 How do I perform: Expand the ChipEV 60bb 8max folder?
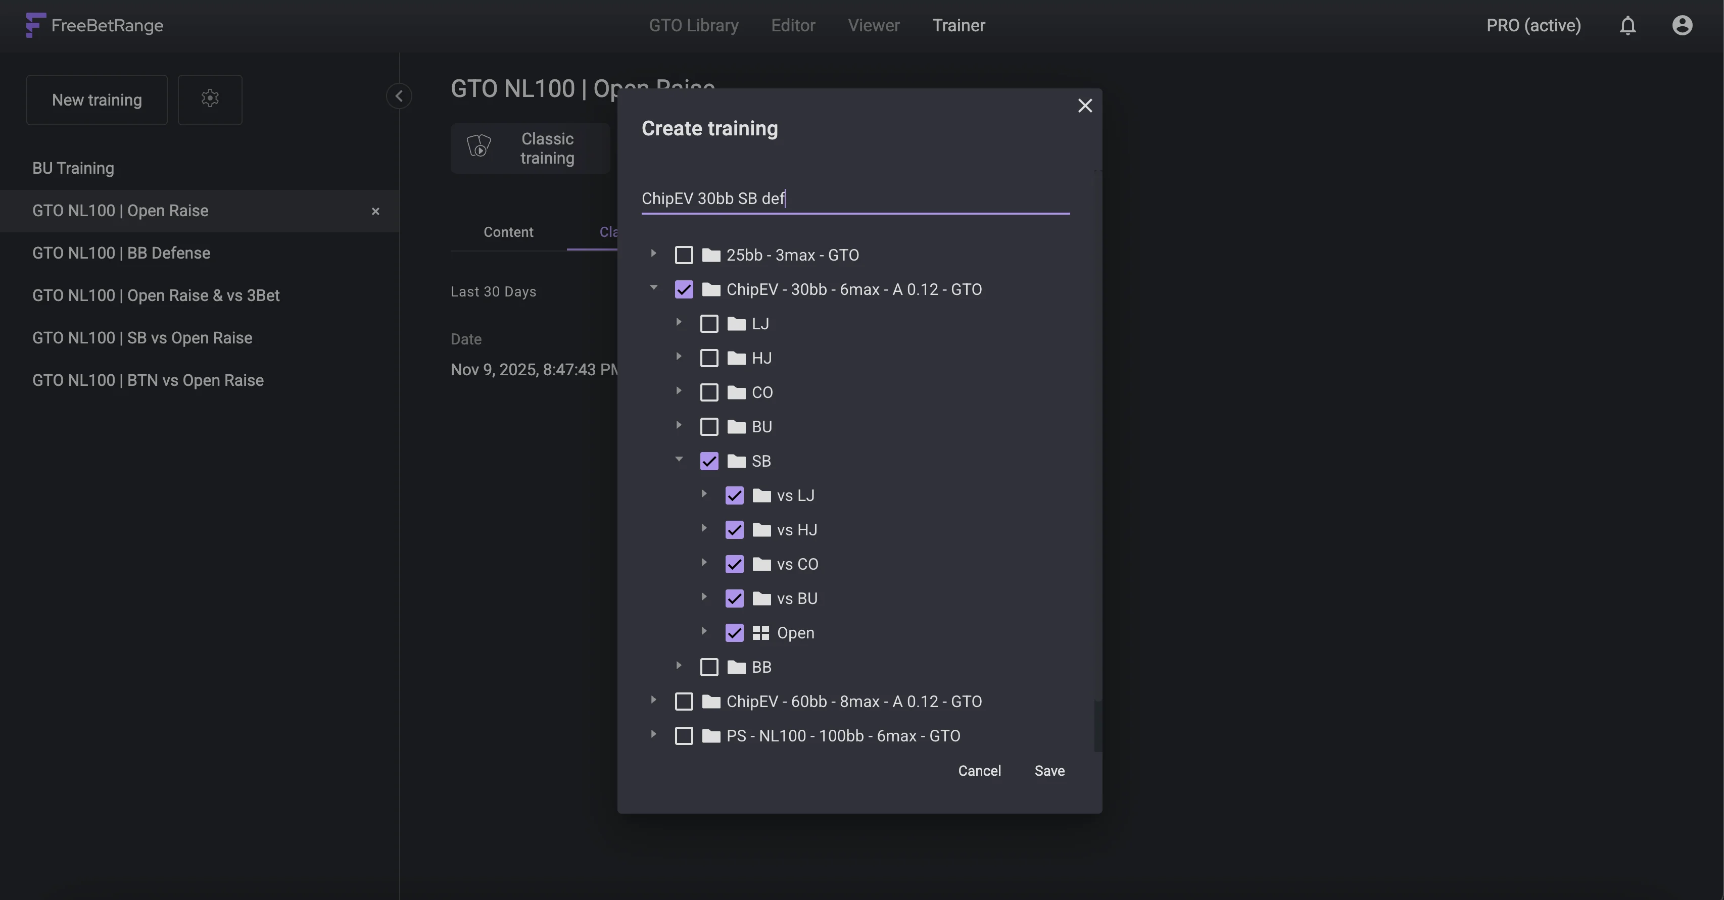(653, 700)
